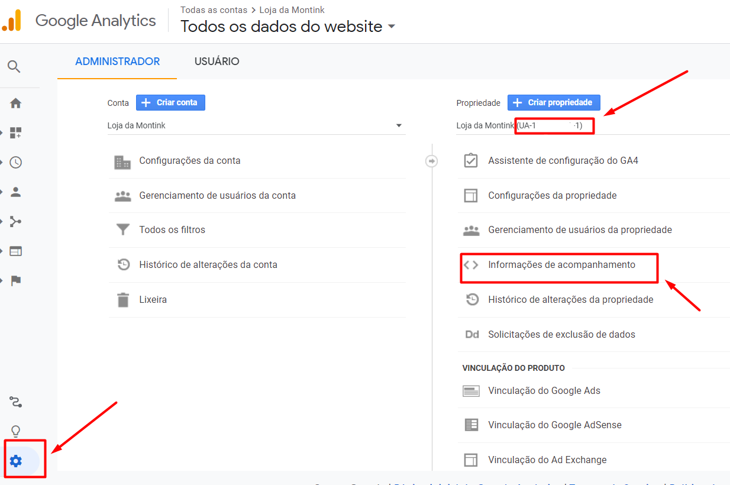Viewport: 730px width, 485px height.
Task: Click the Loja da Montink breadcrumb text
Action: (x=292, y=10)
